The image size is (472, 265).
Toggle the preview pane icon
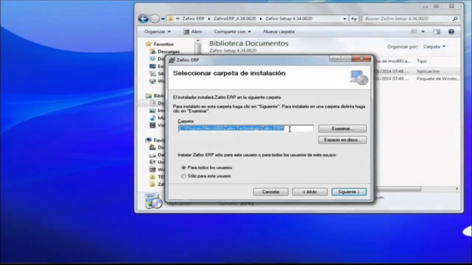[437, 32]
